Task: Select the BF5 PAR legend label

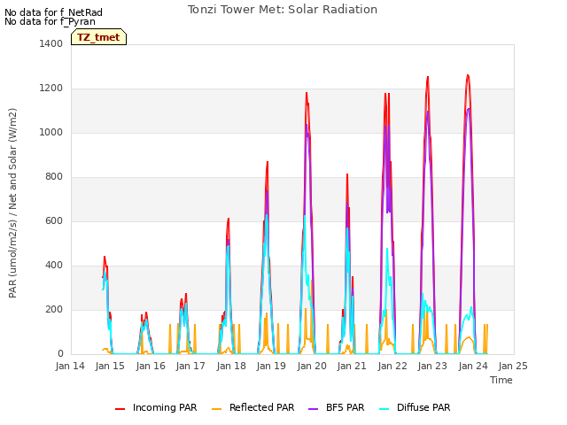Action: (345, 407)
